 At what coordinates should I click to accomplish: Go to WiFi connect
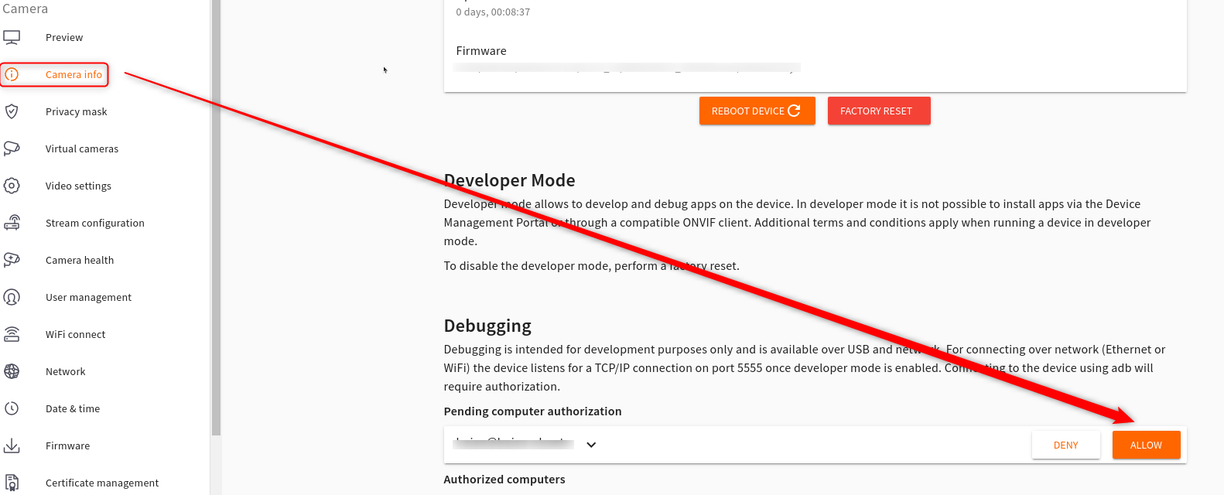click(x=76, y=334)
